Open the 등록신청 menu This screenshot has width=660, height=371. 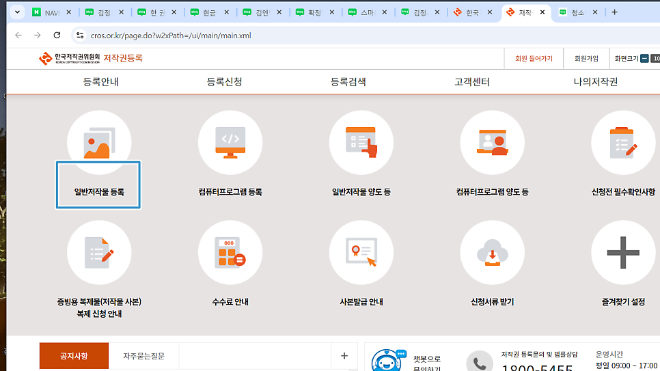(x=224, y=82)
